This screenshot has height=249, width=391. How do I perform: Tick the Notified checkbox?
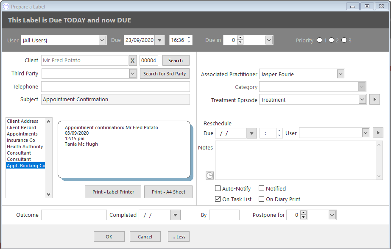coord(261,188)
